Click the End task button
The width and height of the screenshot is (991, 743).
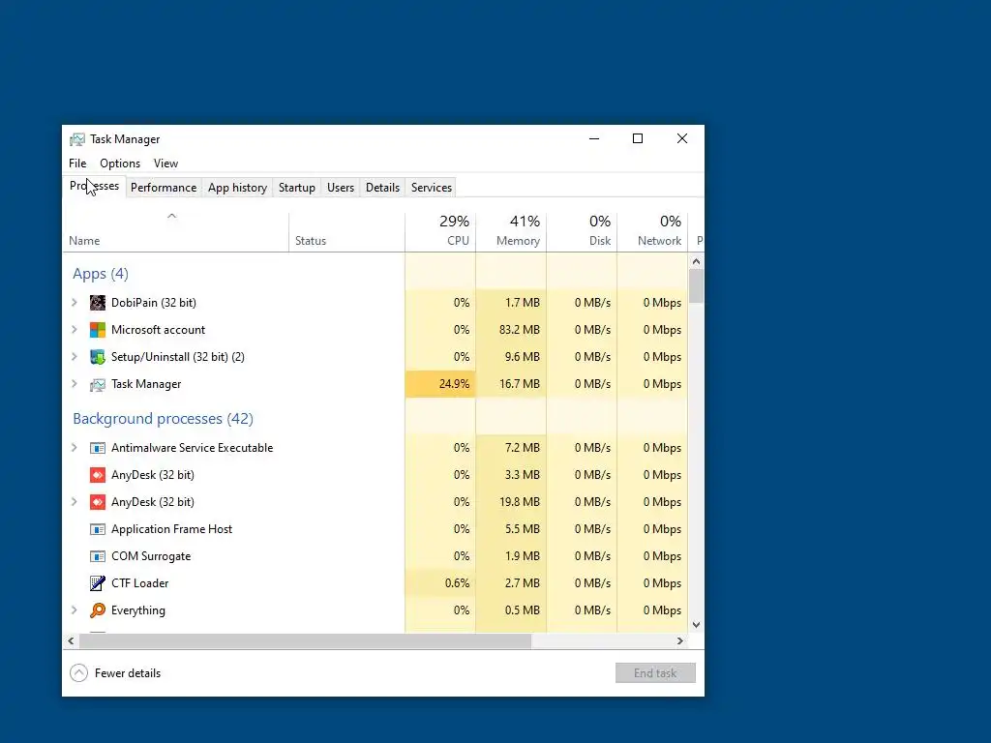[x=655, y=673]
